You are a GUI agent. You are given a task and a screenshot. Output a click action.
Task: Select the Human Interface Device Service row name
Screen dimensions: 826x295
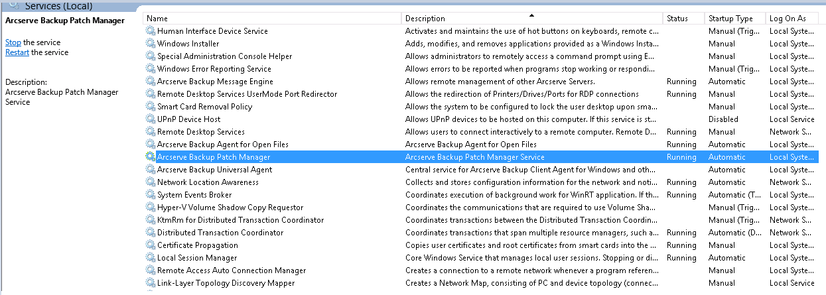(x=212, y=31)
